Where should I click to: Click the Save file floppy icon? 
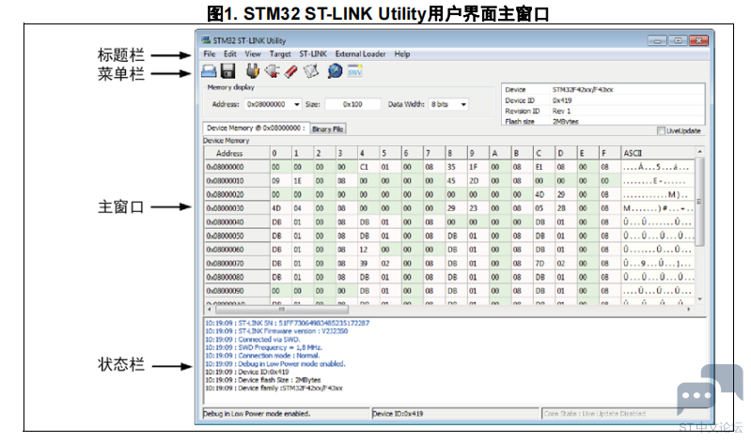click(228, 71)
